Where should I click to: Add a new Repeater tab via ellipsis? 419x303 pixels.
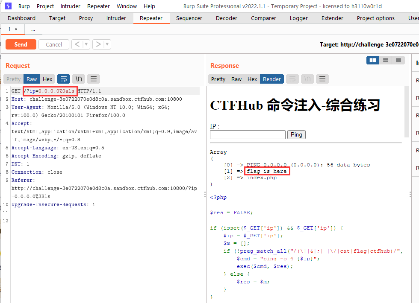(x=33, y=29)
